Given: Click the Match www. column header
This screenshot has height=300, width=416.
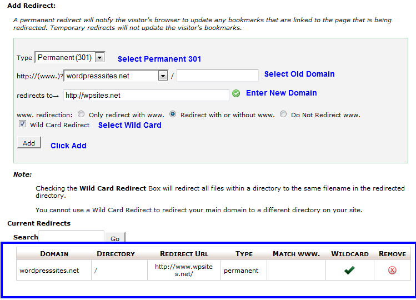Looking at the screenshot, I should click(296, 253).
